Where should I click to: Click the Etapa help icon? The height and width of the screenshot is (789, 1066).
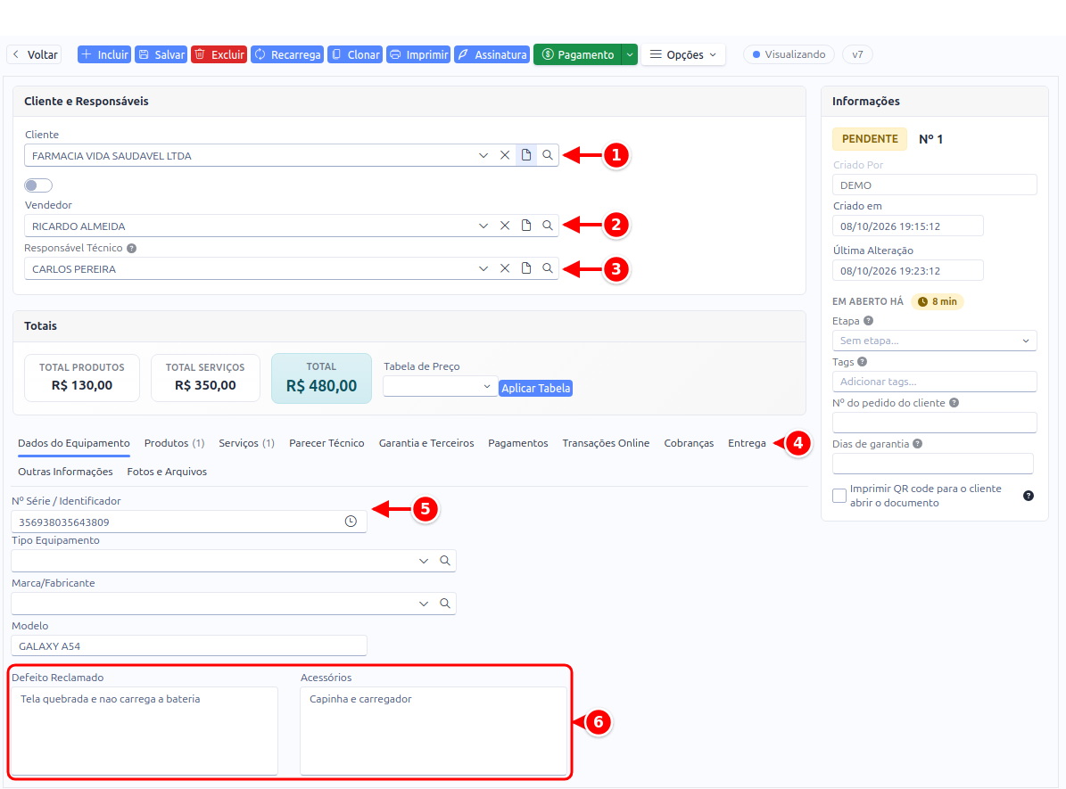868,321
